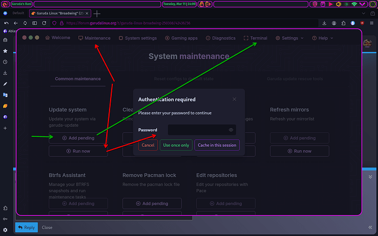
Task: Click the lock screen icon in top panel
Action: click(x=202, y=4)
